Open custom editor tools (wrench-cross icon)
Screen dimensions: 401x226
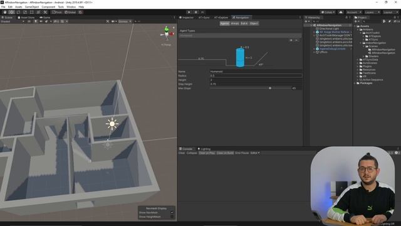coord(45,12)
